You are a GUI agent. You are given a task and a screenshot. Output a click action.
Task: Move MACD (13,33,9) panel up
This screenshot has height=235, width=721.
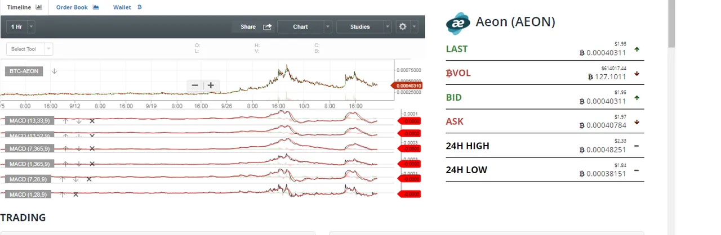65,121
